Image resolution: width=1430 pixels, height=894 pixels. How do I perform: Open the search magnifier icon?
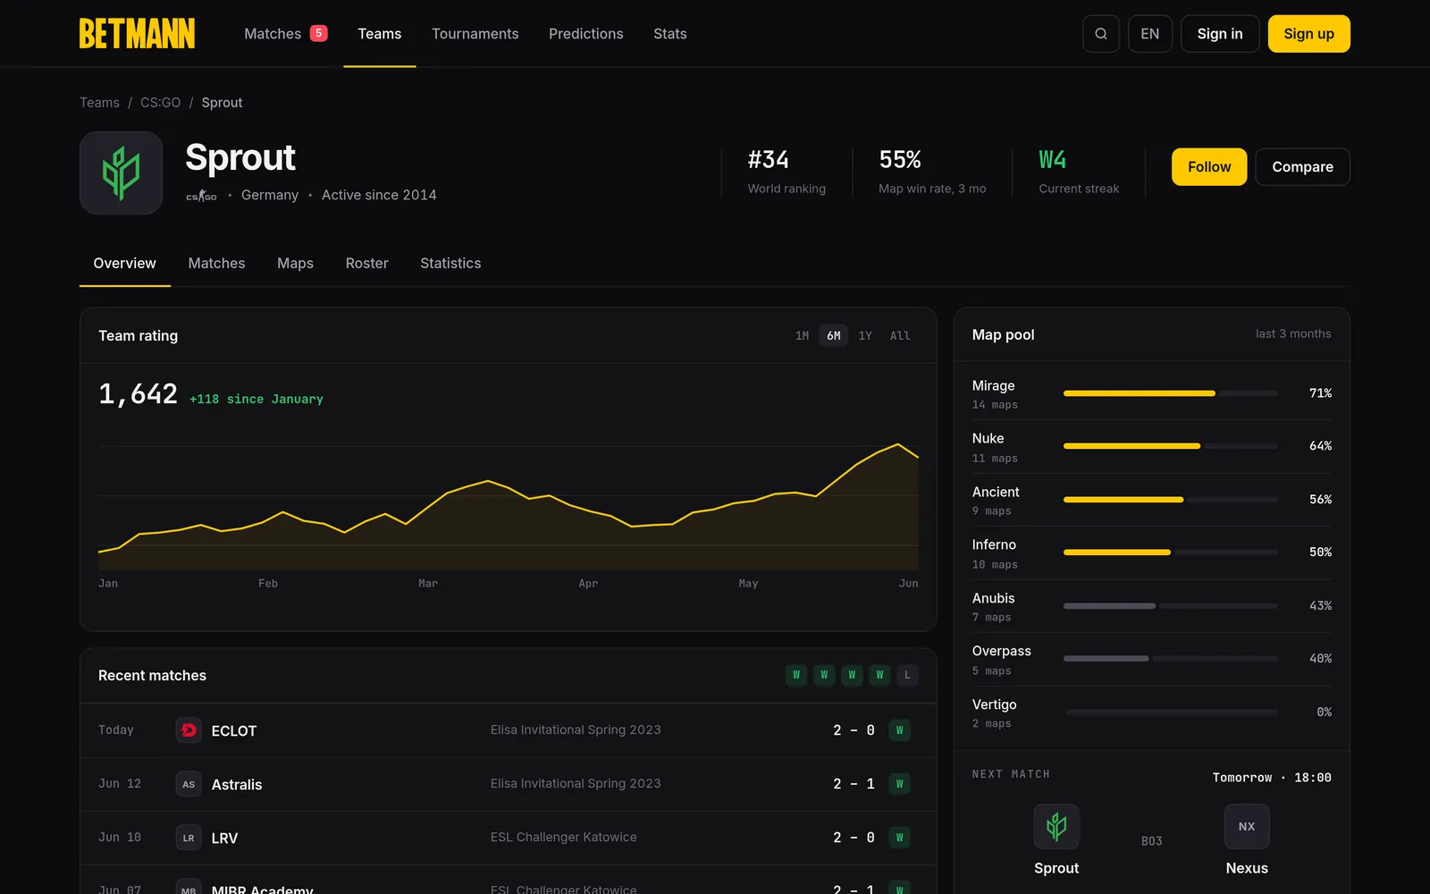click(1101, 34)
